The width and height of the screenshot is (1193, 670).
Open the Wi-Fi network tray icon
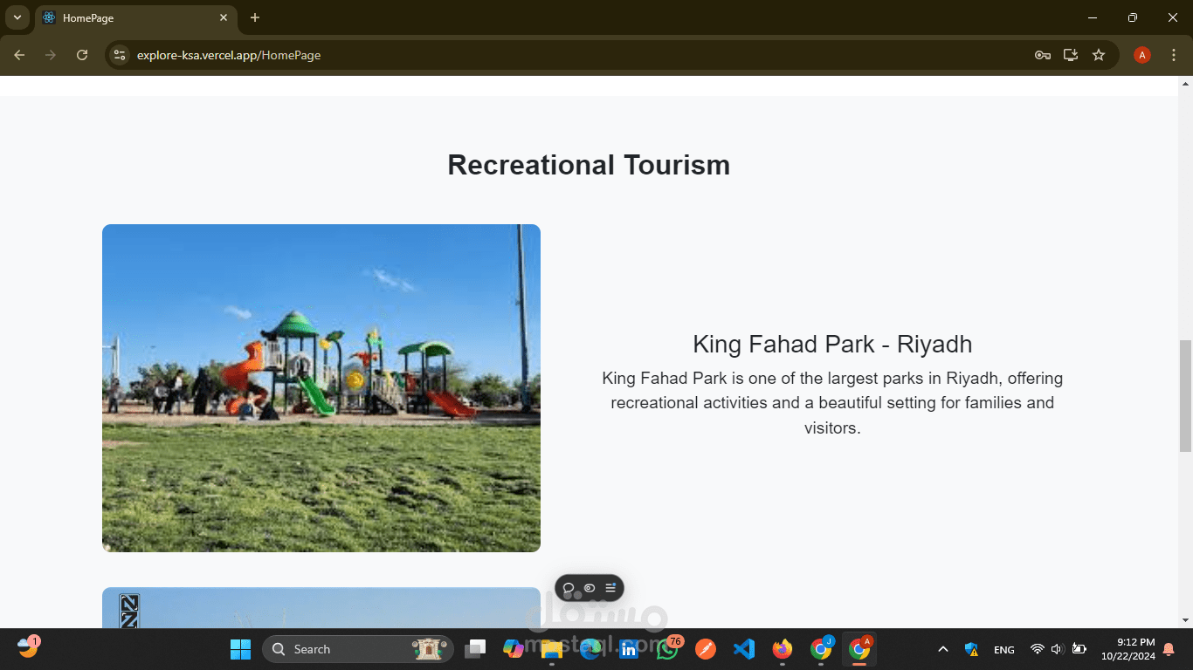click(1038, 649)
